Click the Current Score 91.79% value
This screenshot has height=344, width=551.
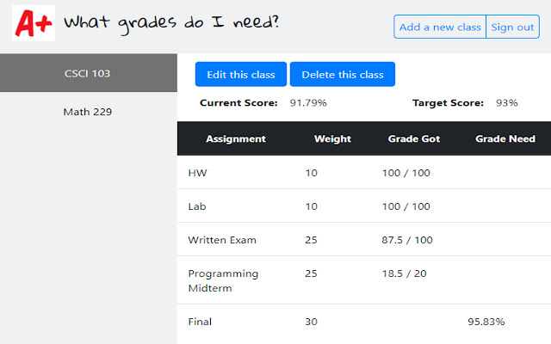click(x=308, y=103)
